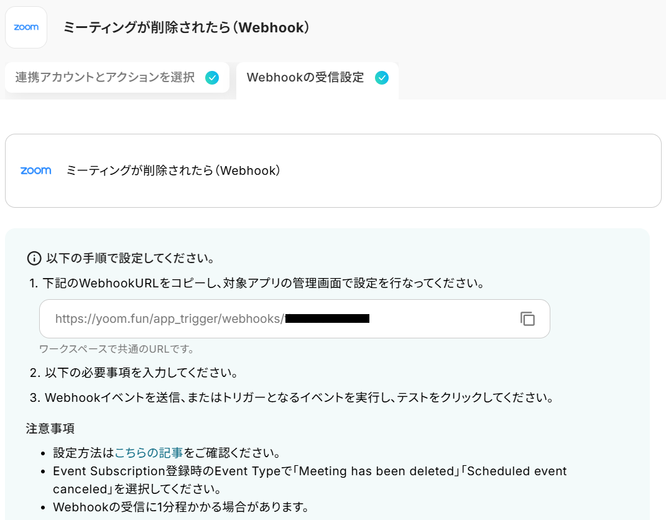Click checkmark icon on 連携アカウントとアクションを選択 tab
Image resolution: width=666 pixels, height=520 pixels.
point(212,78)
